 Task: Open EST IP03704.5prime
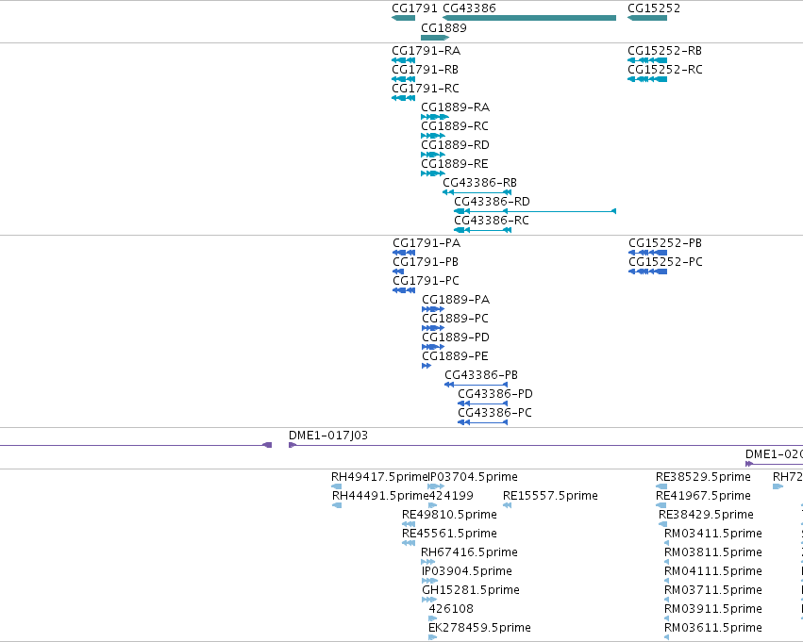coord(473,477)
